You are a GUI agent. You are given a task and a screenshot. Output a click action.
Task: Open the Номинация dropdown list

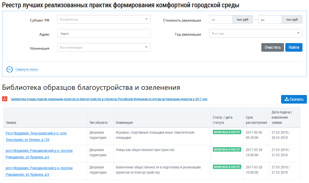click(104, 48)
